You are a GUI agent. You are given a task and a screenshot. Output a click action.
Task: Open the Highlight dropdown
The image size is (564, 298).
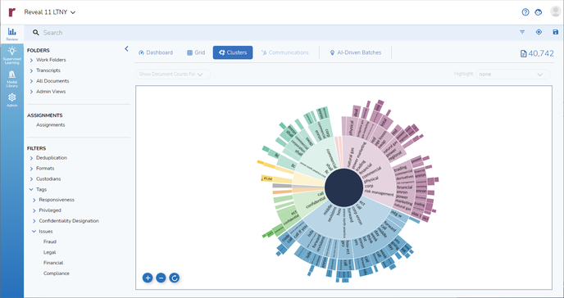point(513,74)
